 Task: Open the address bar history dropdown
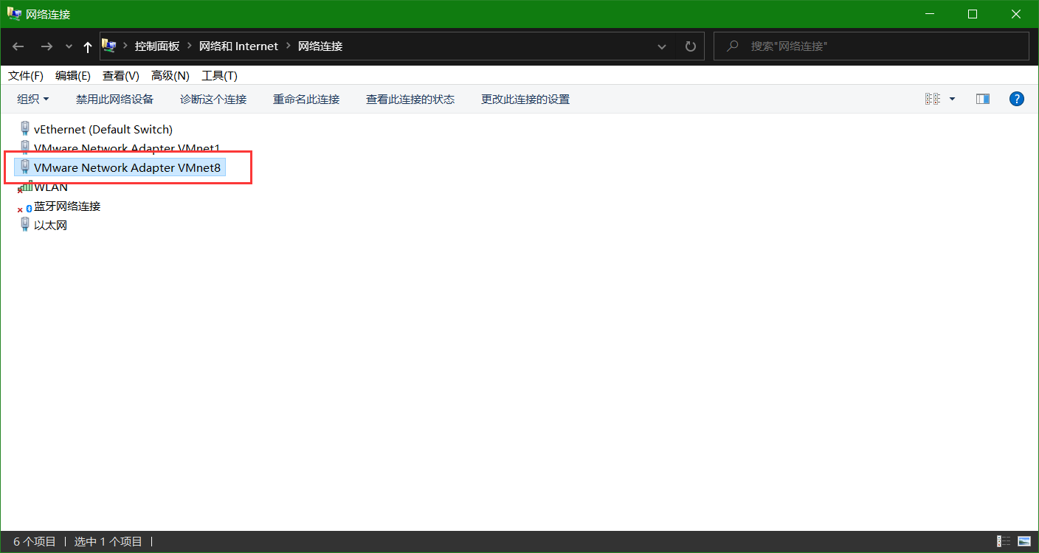[x=662, y=46]
